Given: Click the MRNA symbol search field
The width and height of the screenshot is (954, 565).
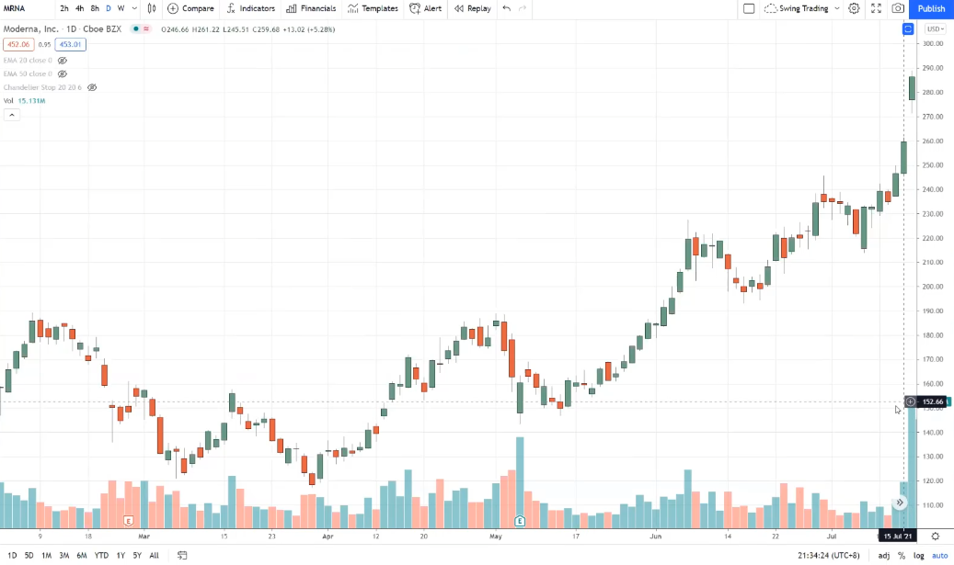Looking at the screenshot, I should coord(28,8).
